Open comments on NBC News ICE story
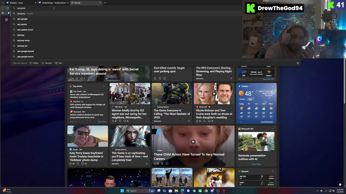 coord(126,121)
